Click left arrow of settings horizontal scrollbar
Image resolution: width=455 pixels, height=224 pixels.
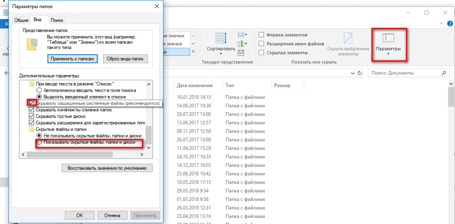(23, 155)
